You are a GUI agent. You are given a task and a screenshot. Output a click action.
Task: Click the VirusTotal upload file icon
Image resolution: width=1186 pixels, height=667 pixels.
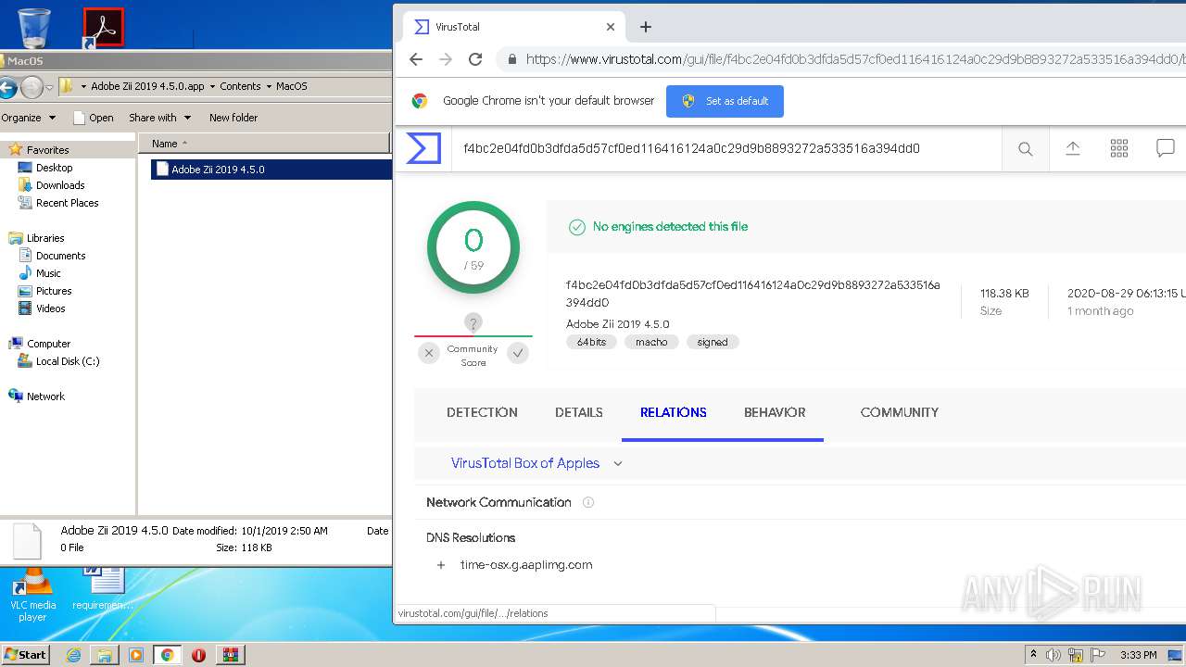(x=1073, y=148)
